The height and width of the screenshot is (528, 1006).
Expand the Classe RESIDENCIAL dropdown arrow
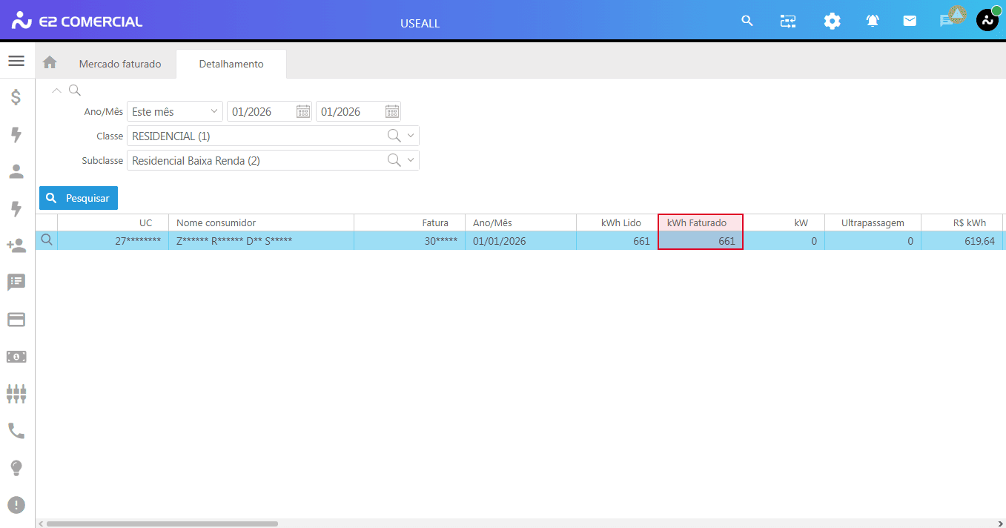(411, 136)
